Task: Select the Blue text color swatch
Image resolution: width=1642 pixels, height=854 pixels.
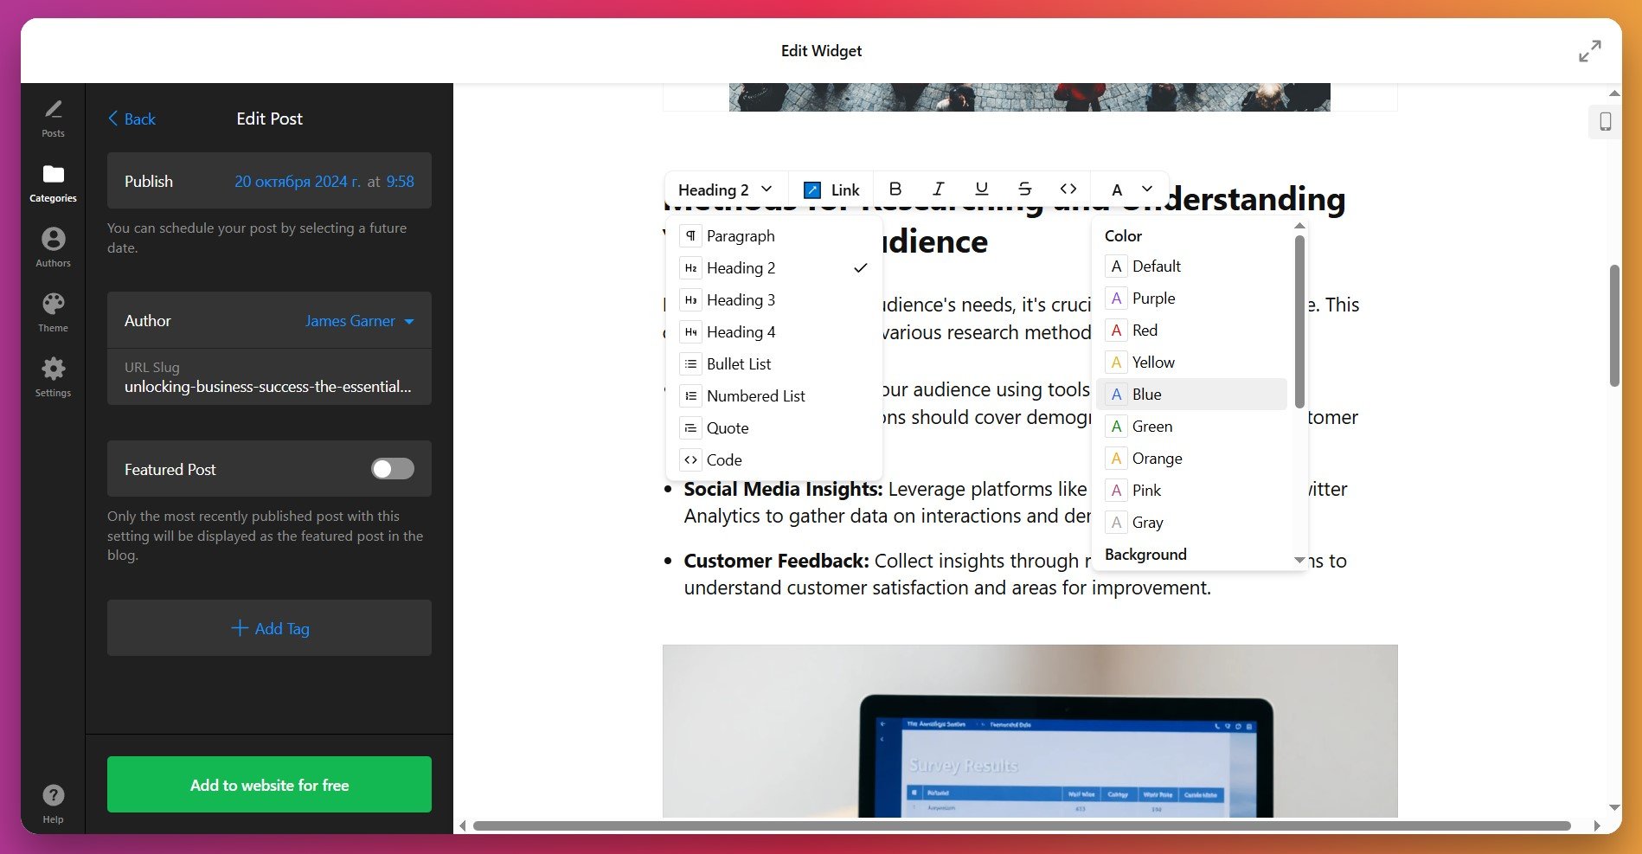Action: 1145,394
